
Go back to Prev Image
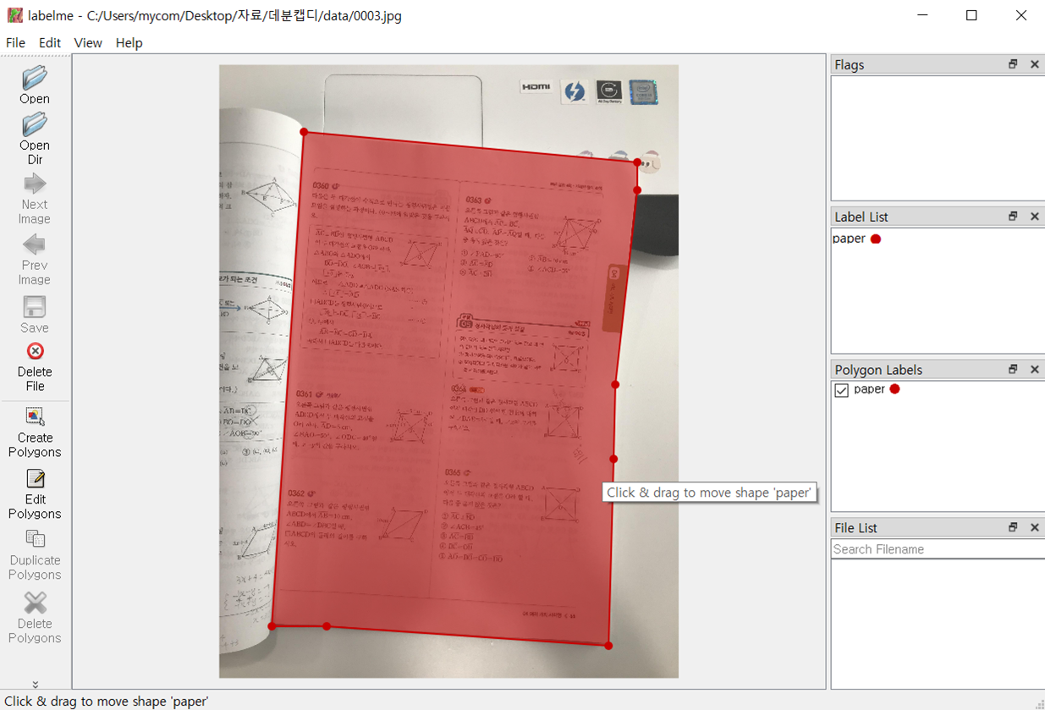click(35, 260)
